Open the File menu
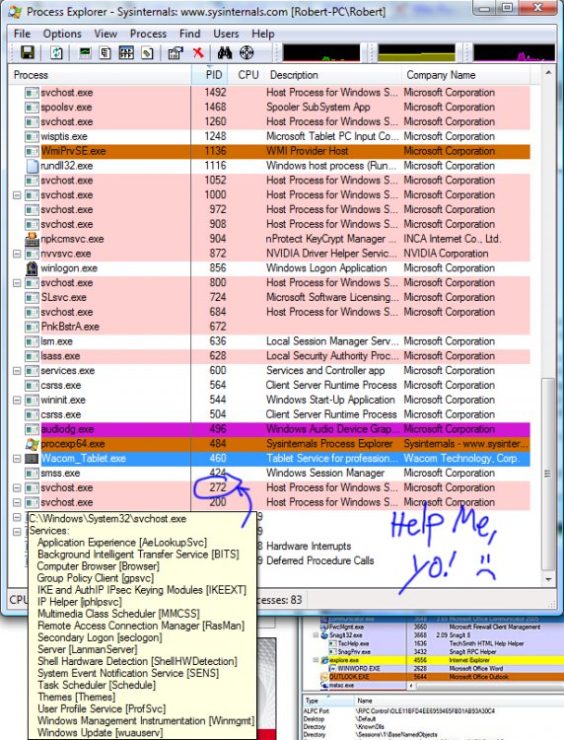The height and width of the screenshot is (740, 564). (22, 34)
